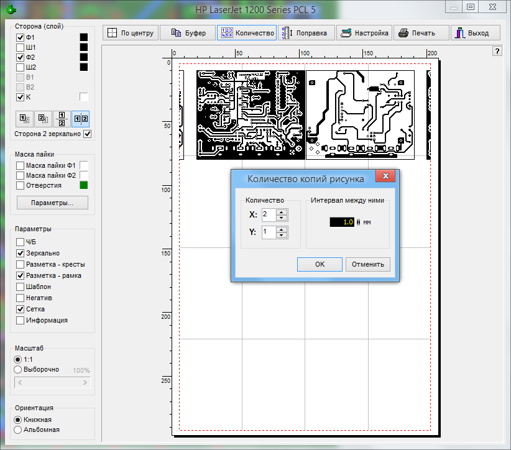Open the Буфер clipboard copy button
Screen dimensions: 511x450
tap(188, 33)
